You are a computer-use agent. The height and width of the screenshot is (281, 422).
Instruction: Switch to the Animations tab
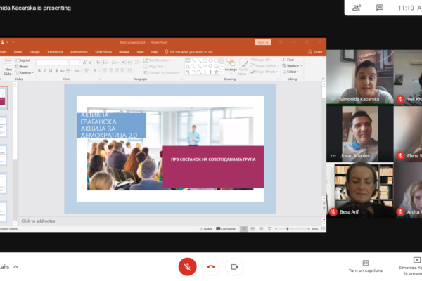point(79,52)
